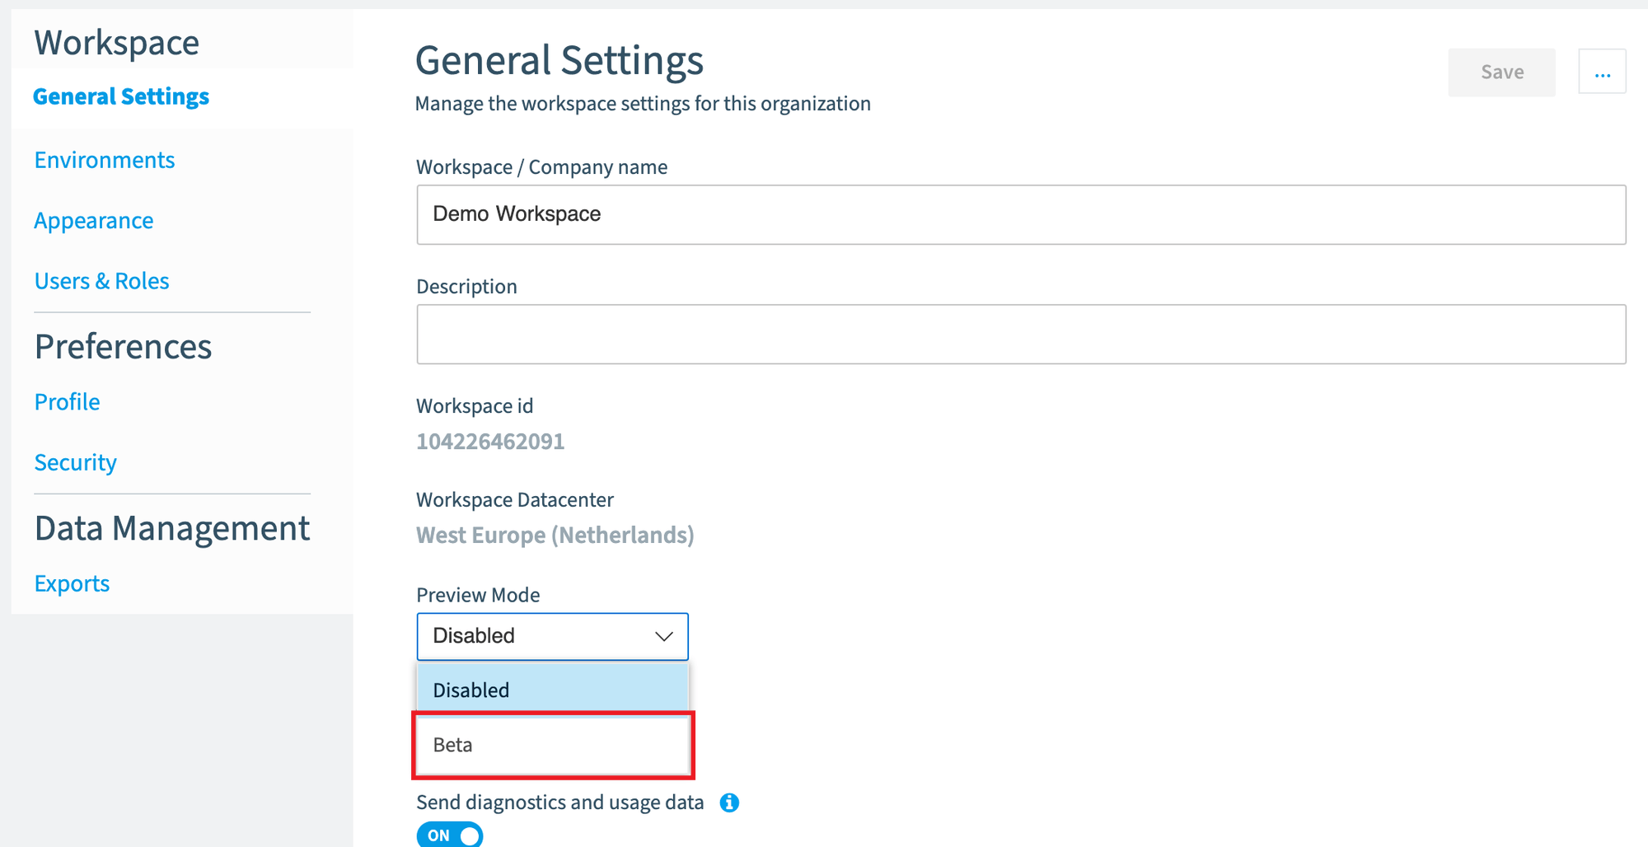This screenshot has width=1648, height=847.
Task: Select the West Europe (Netherlands) datacenter text
Action: 555,536
